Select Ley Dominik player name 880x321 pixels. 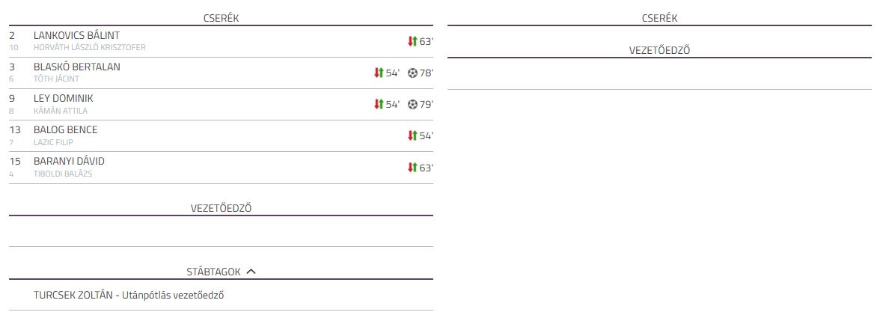coord(63,98)
